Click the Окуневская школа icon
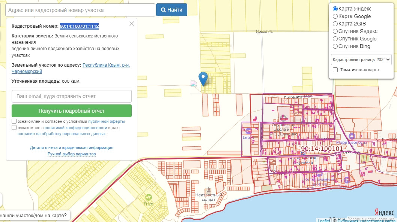This screenshot has width=397, height=222. tap(283, 119)
